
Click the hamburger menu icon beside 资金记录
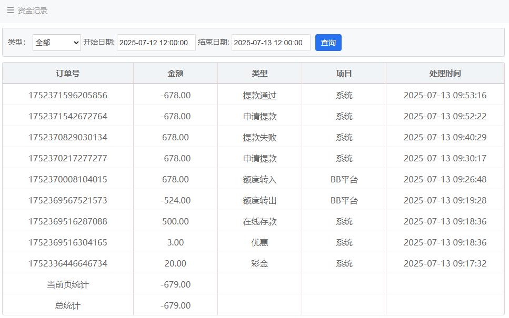click(11, 11)
